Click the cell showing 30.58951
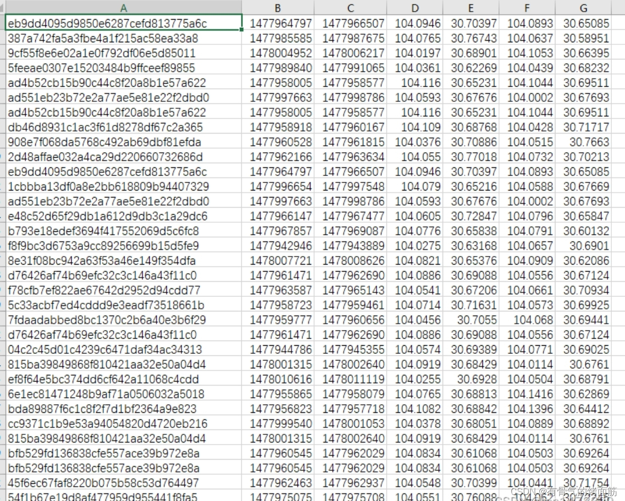The image size is (625, 501). [x=583, y=38]
